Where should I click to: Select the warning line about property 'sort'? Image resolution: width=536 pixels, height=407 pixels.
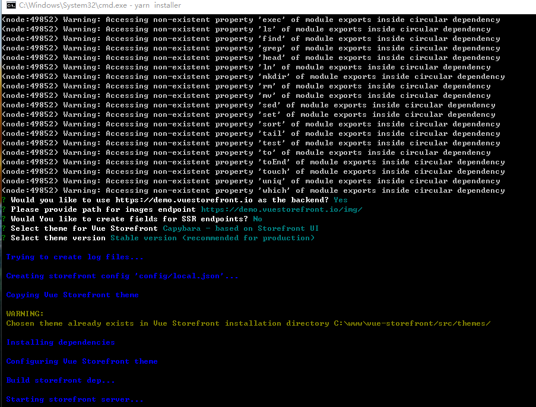point(251,124)
